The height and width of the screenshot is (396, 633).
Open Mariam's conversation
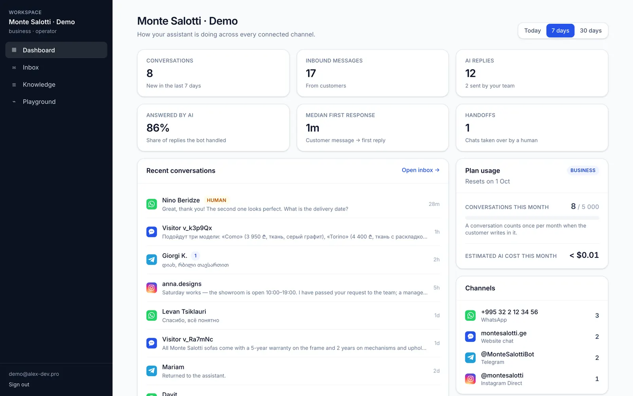click(293, 371)
